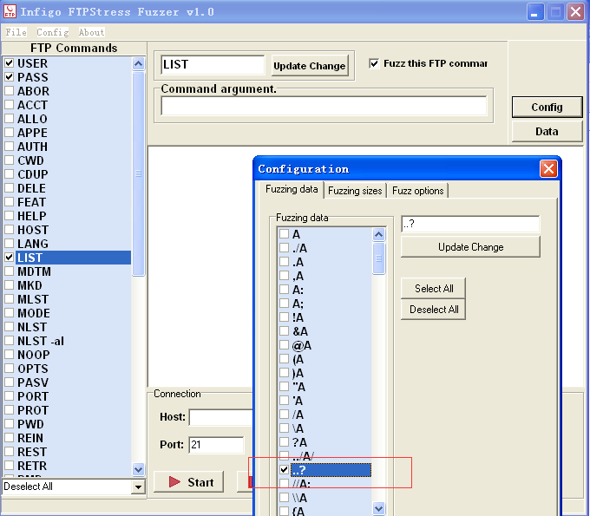Check the ./A fuzzing data checkbox
The image size is (590, 516).
tap(284, 248)
